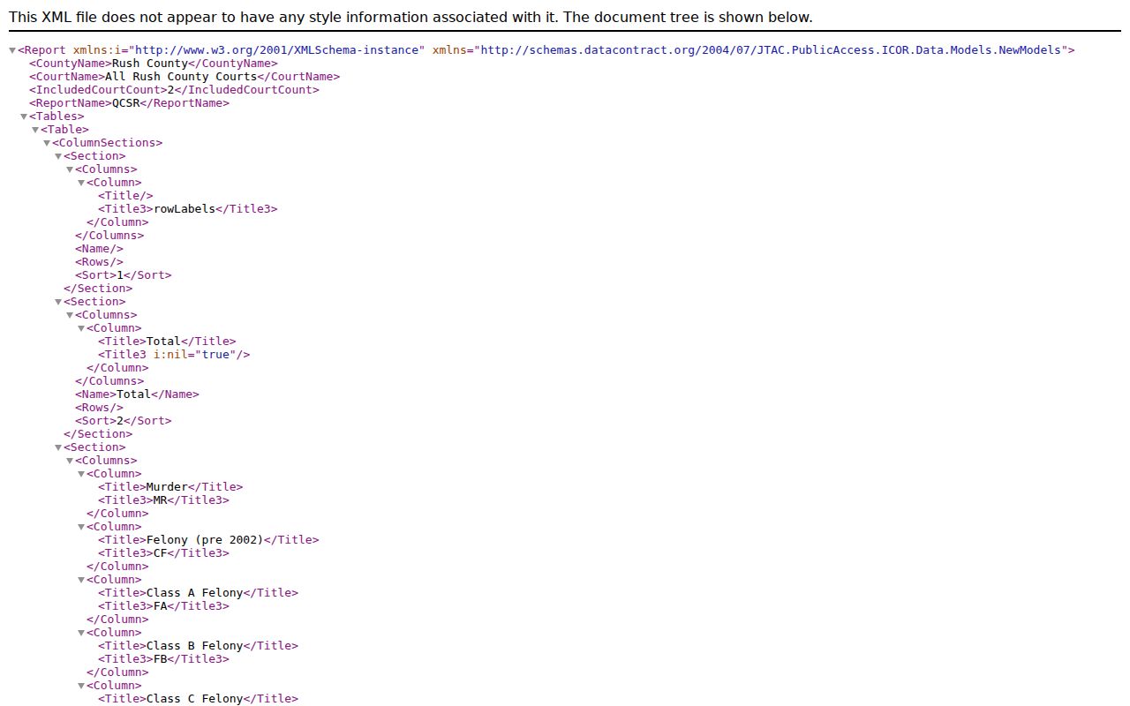Collapse the Column titled Total

click(x=81, y=328)
